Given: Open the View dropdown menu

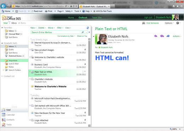Looking at the screenshot, I should coord(68,28).
